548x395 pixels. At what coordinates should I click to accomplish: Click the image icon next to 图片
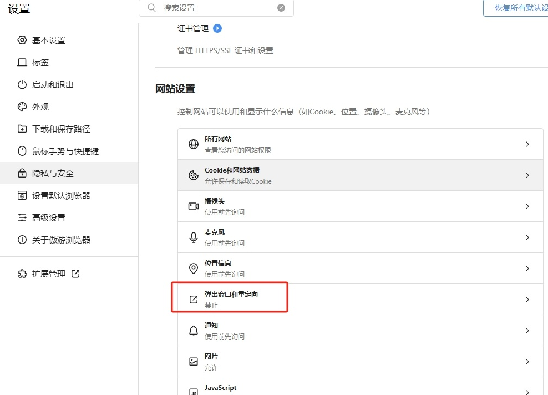tap(192, 361)
